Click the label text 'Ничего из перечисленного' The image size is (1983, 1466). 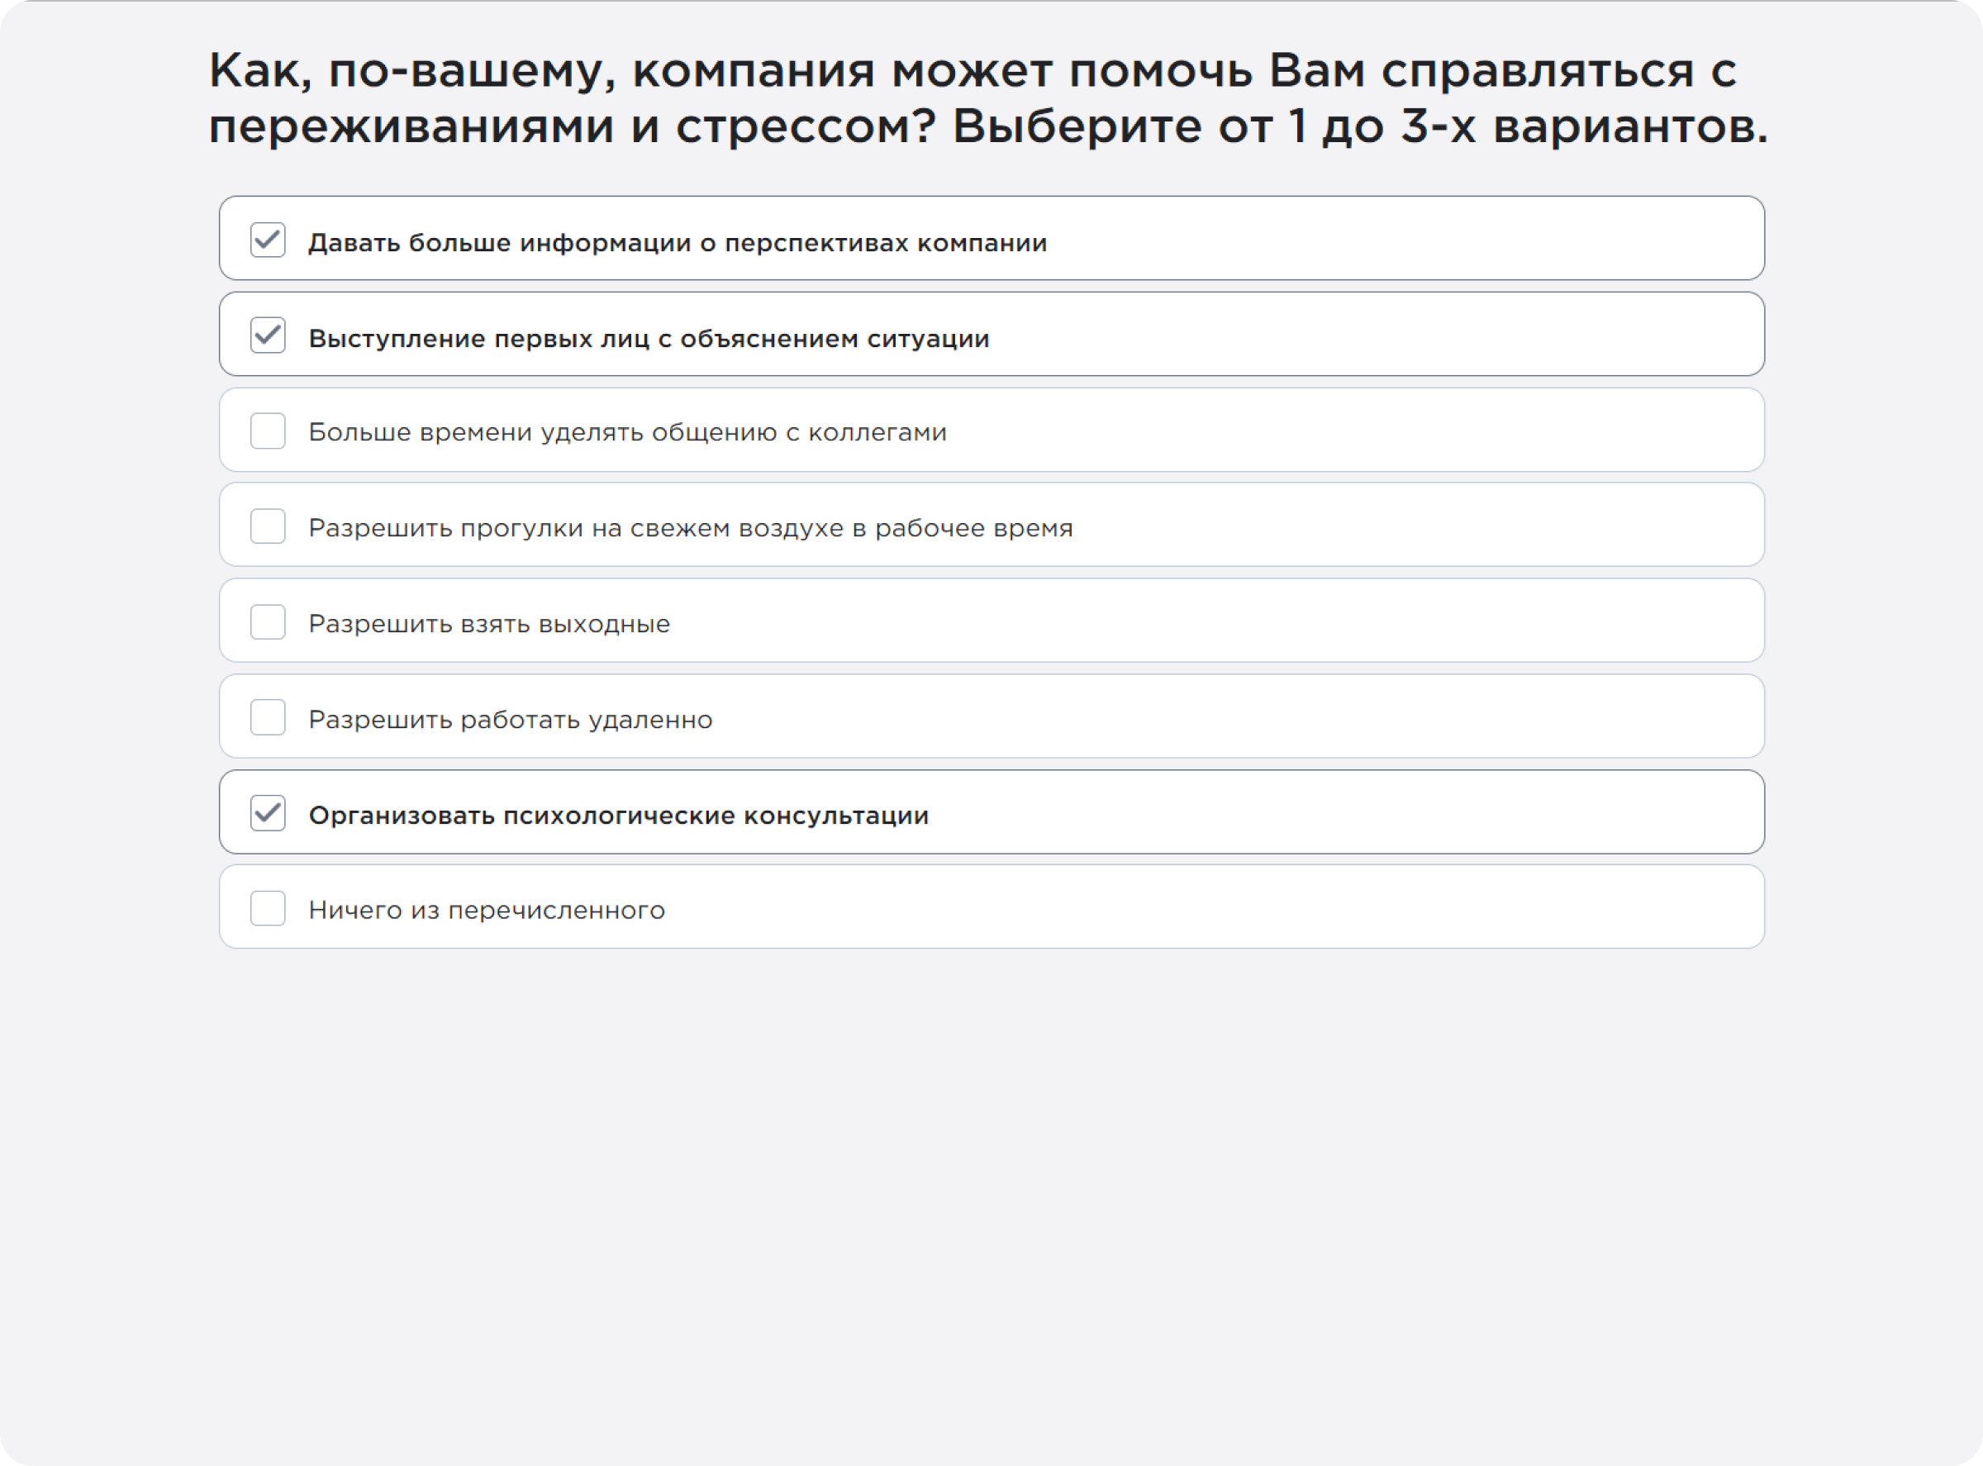click(x=486, y=911)
